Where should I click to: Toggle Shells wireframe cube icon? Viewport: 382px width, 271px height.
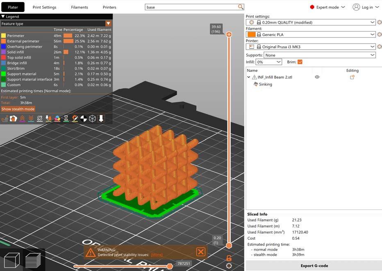click(92, 119)
